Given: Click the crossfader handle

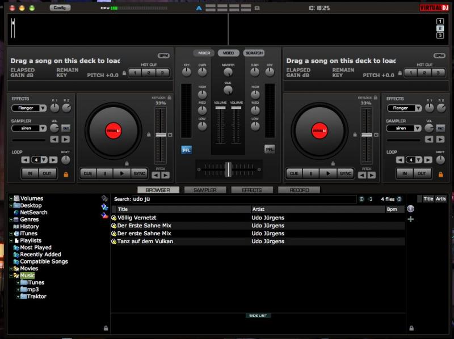Looking at the screenshot, I should [228, 169].
